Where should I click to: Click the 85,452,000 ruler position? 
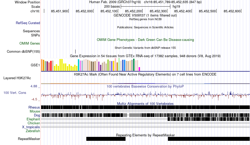tap(84, 11)
